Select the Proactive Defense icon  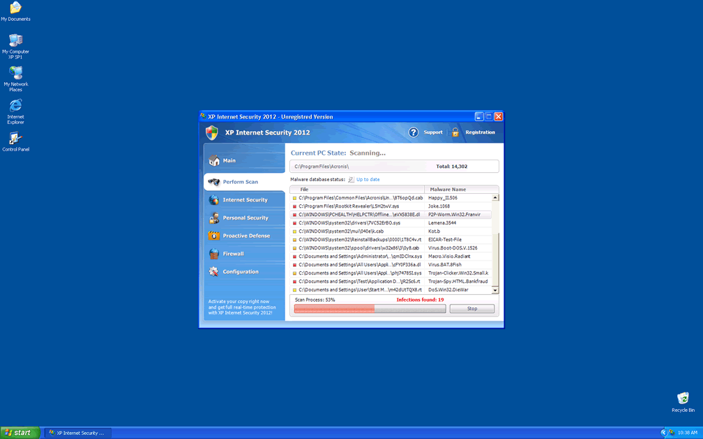pos(214,236)
